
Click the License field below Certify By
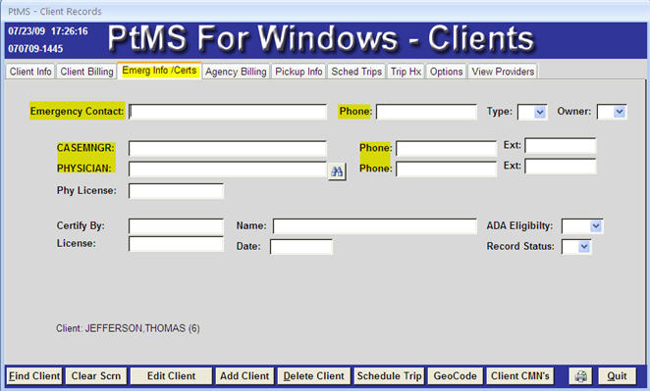[176, 244]
